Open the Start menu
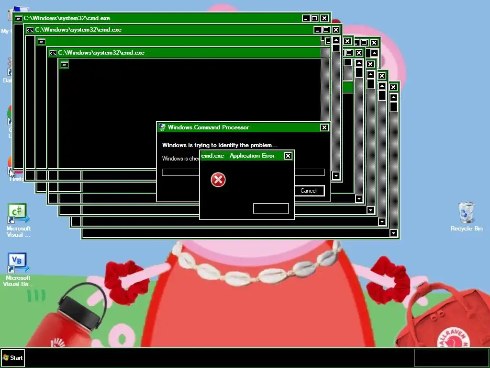 [13, 357]
